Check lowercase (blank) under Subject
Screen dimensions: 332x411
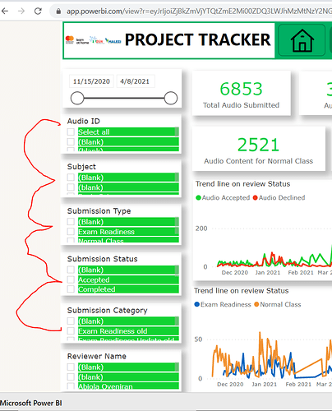click(71, 187)
